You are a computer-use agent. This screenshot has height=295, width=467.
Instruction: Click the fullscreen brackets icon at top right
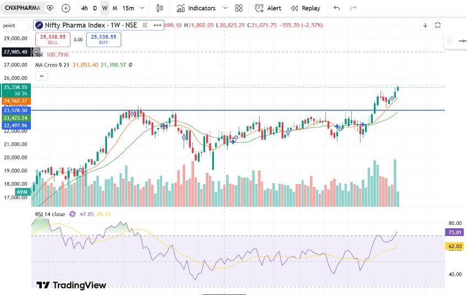pyautogui.click(x=438, y=25)
